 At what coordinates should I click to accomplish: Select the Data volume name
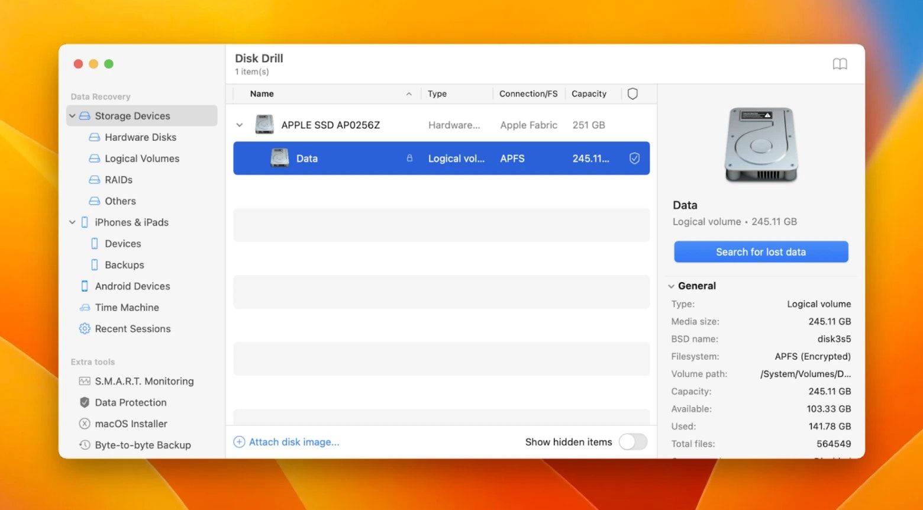pos(307,159)
